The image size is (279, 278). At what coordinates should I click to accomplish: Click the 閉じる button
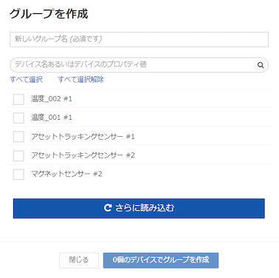pyautogui.click(x=79, y=260)
